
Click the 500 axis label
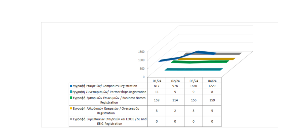coord(142,69)
